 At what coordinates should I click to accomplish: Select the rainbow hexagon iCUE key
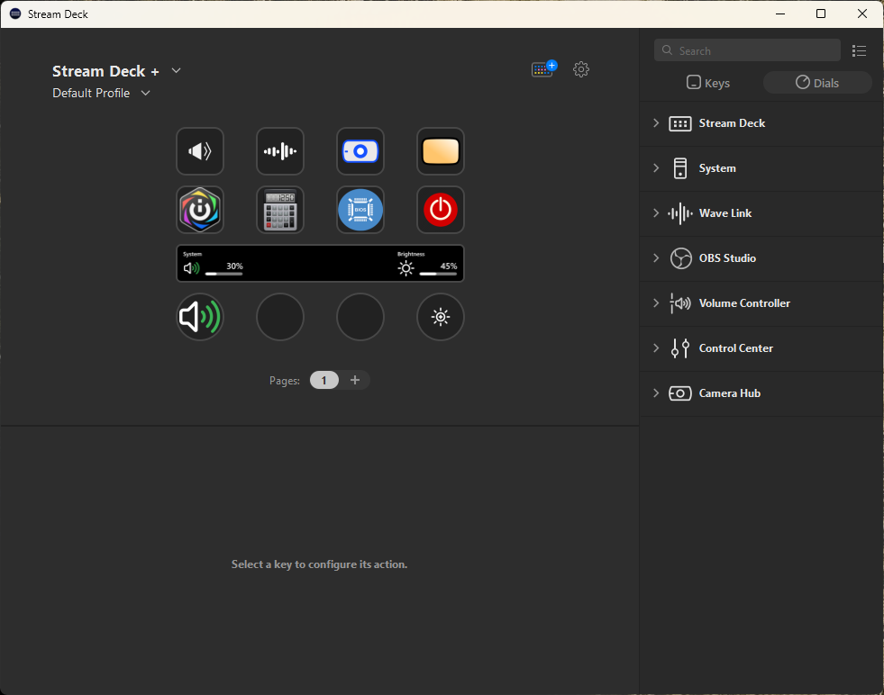[200, 210]
